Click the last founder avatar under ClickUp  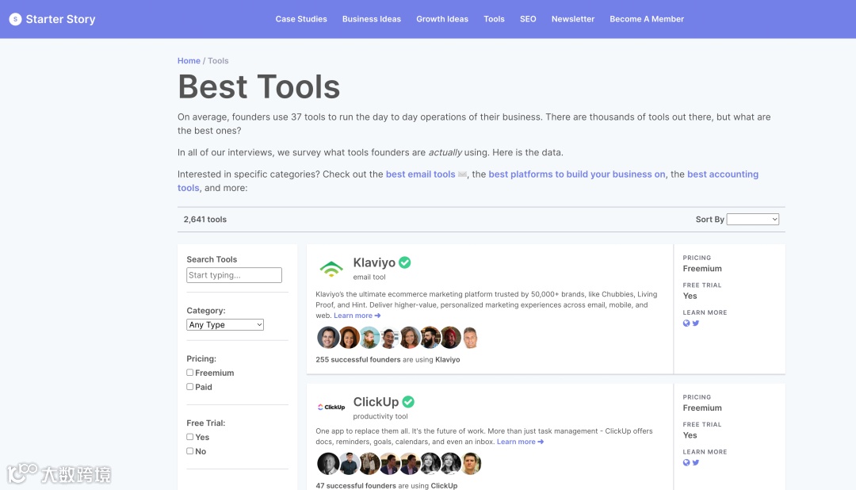(x=471, y=464)
